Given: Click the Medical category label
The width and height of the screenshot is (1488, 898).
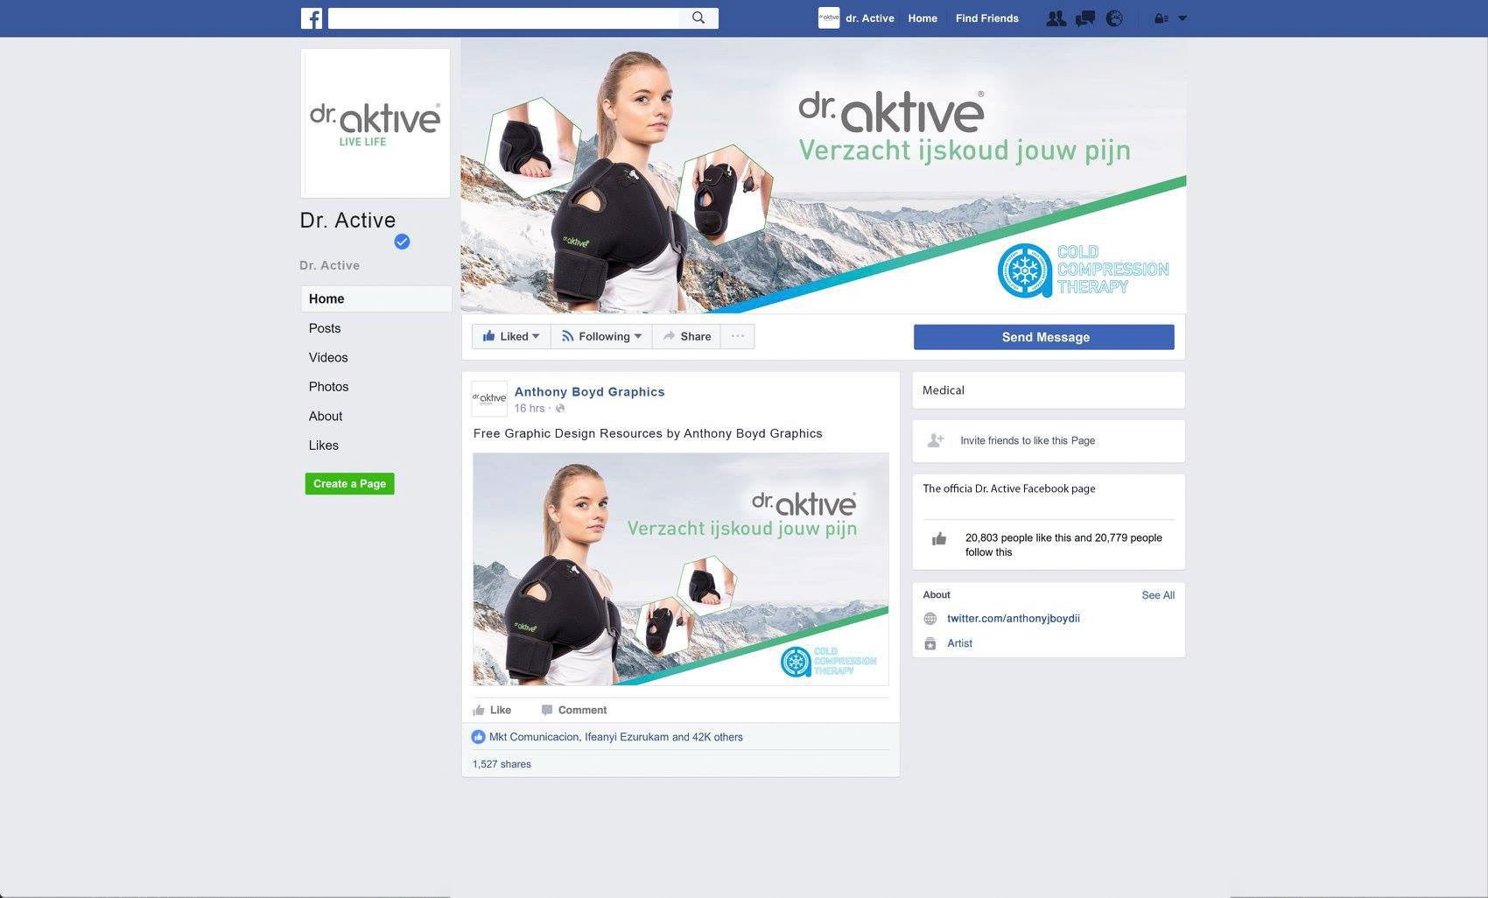Looking at the screenshot, I should [944, 390].
